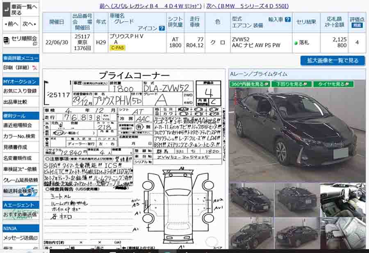Open 直近相場照会 recent market lookup
The height and width of the screenshot is (253, 369).
(18, 125)
